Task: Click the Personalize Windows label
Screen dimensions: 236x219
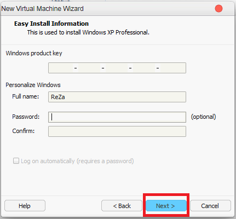Action: click(33, 85)
